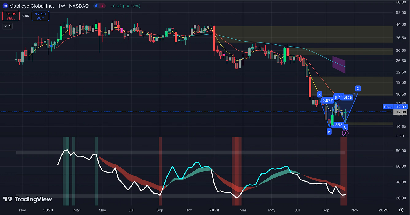Click the 60.00 price scale label at top
Image resolution: width=410 pixels, height=215 pixels.
(400, 2)
